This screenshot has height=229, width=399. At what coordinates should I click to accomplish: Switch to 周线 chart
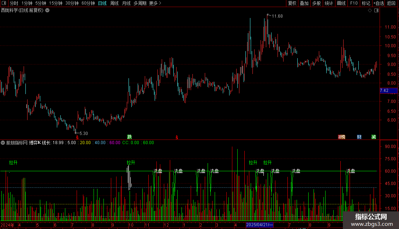pyautogui.click(x=114, y=3)
